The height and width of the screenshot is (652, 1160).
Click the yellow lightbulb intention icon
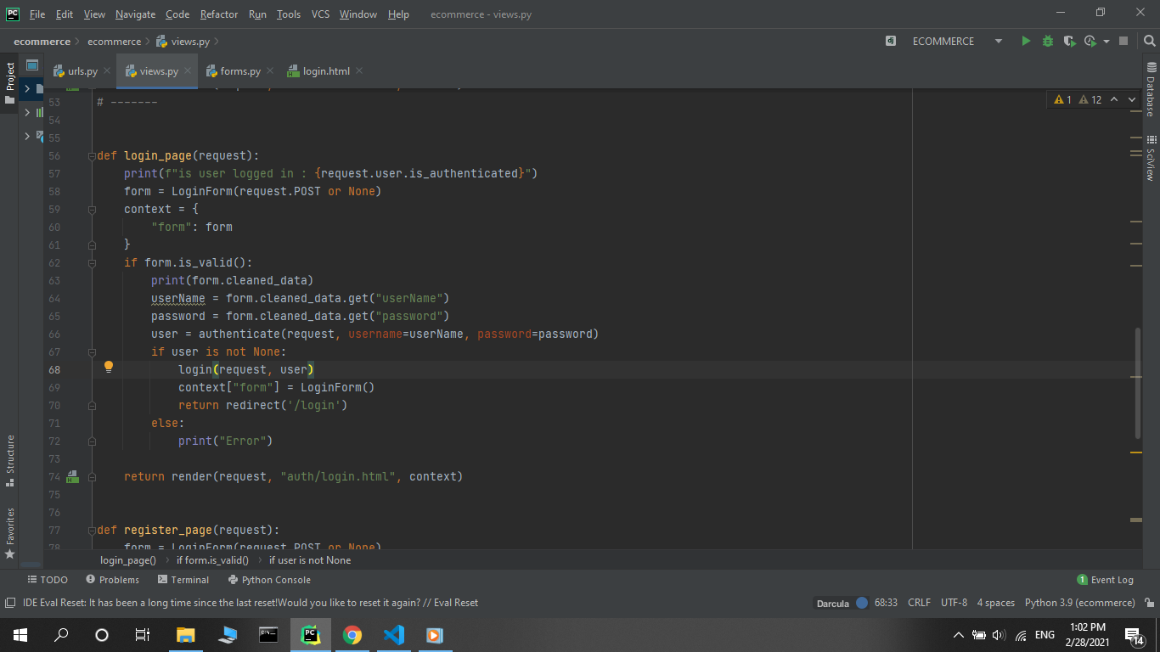point(109,367)
